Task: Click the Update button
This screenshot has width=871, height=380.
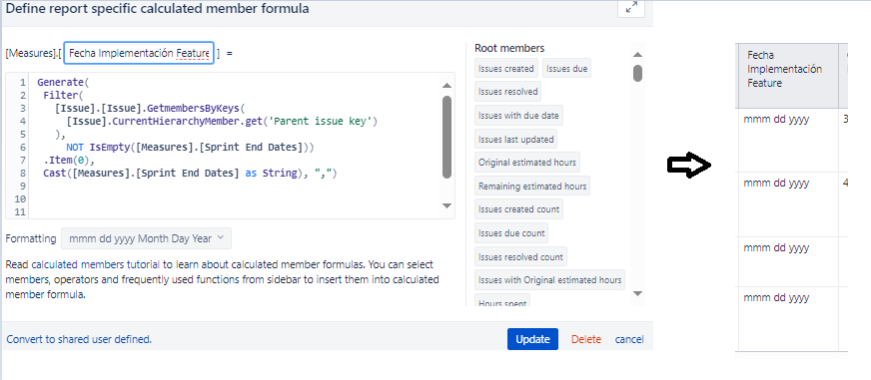Action: (532, 339)
